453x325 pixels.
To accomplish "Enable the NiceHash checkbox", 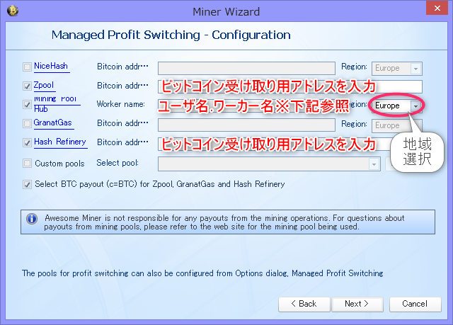I will [x=27, y=67].
